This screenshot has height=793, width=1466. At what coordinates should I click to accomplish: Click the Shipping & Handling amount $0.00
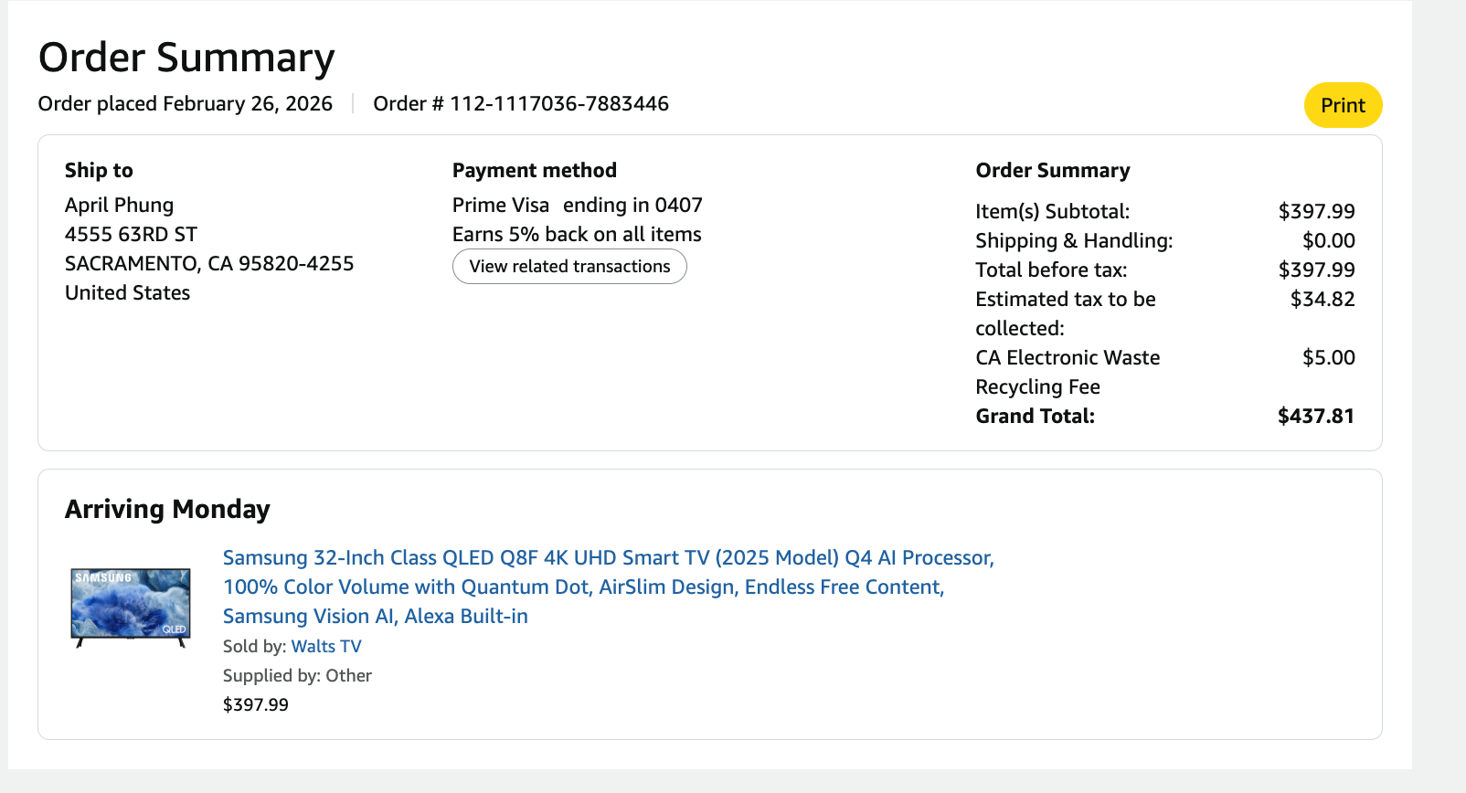[1328, 241]
